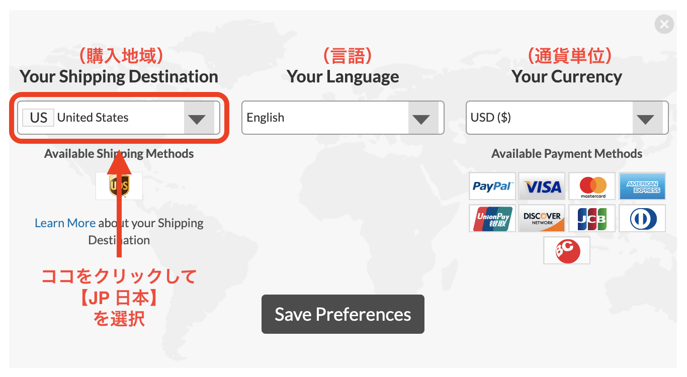
Task: Select the red BC card icon
Action: point(567,250)
